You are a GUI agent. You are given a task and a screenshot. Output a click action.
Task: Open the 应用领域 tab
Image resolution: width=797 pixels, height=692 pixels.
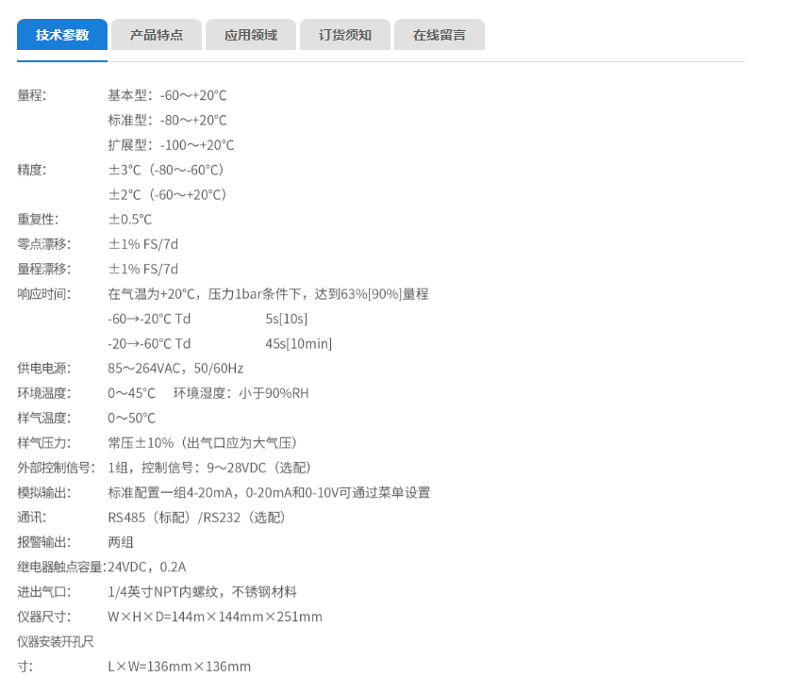point(250,34)
